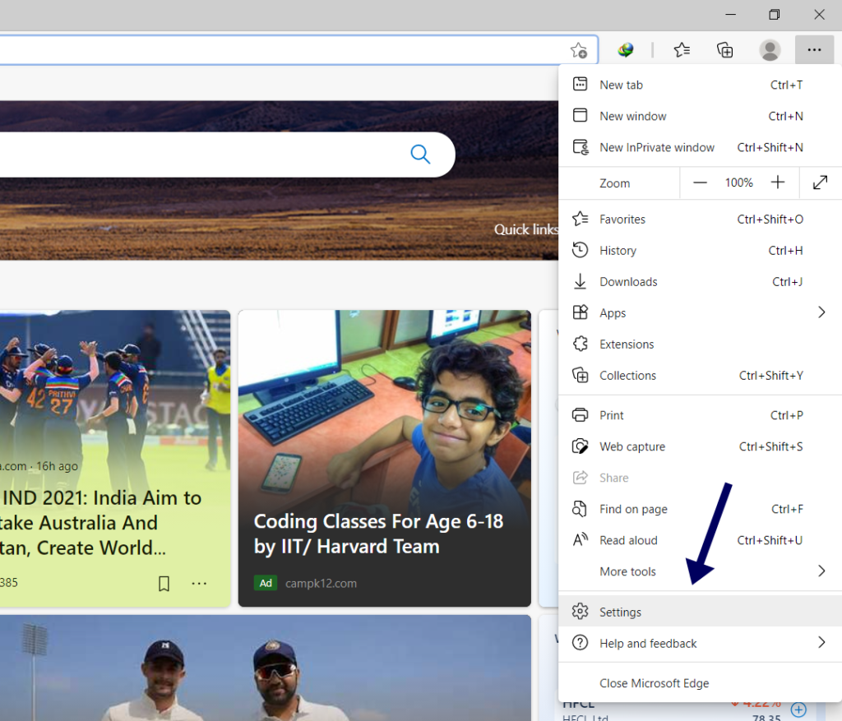Open the IDM download manager toolbar icon
The image size is (842, 721).
tap(626, 50)
